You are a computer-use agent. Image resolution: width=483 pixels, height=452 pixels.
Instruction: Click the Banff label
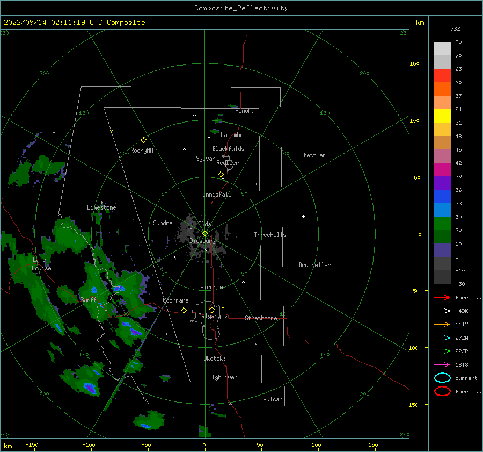[89, 299]
